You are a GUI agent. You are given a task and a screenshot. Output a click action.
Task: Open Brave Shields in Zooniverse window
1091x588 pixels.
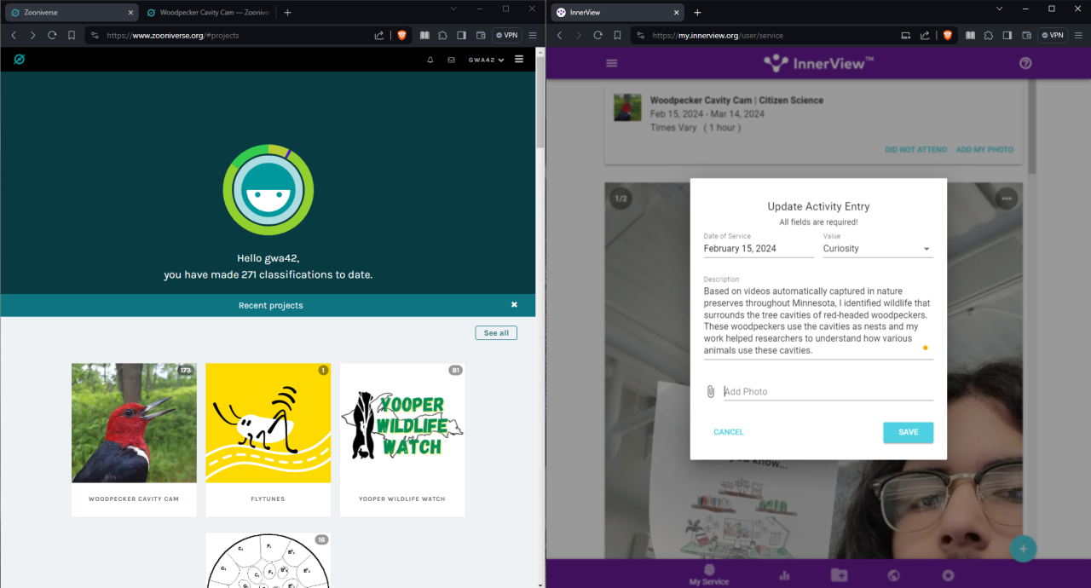point(401,35)
